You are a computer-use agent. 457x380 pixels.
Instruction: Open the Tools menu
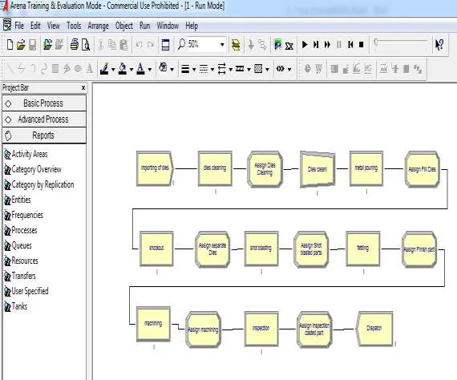pos(74,26)
